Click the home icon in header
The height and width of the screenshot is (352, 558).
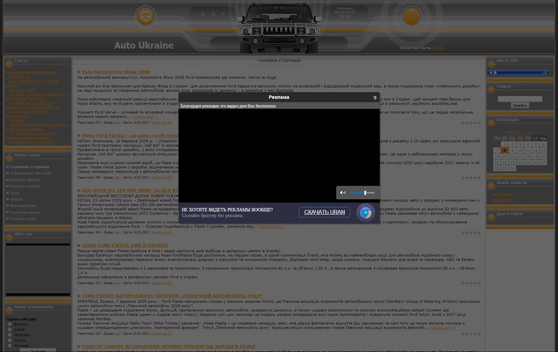[x=203, y=13]
